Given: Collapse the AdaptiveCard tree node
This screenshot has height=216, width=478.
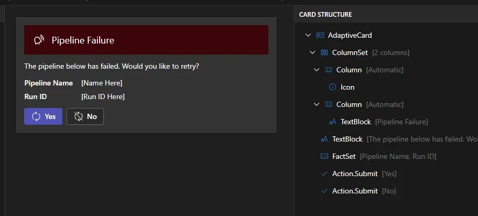Looking at the screenshot, I should [308, 36].
